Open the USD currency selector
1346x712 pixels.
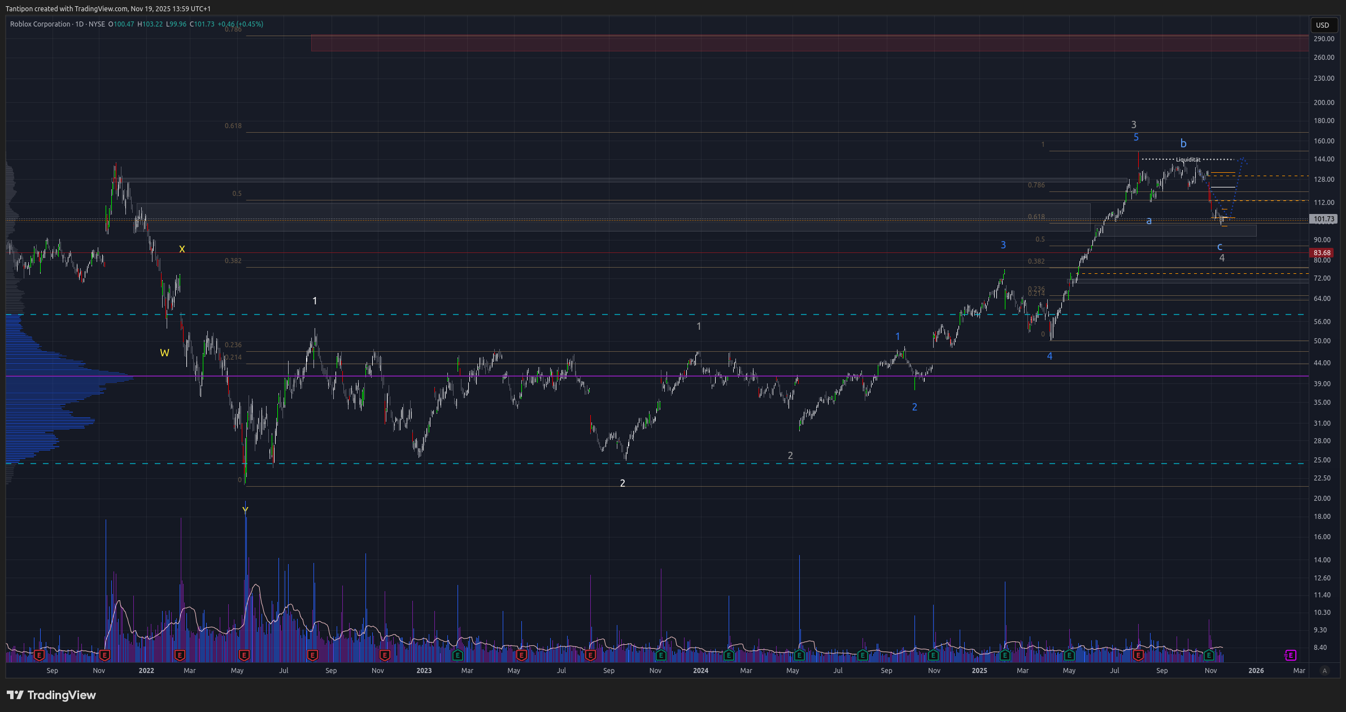(1322, 25)
